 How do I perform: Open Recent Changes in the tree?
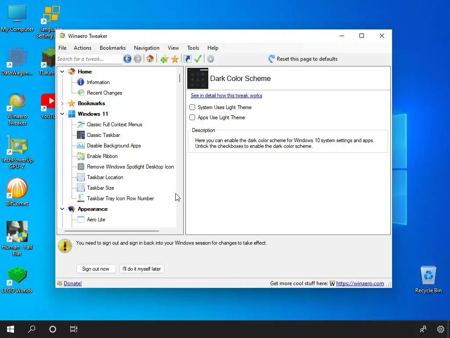(104, 93)
